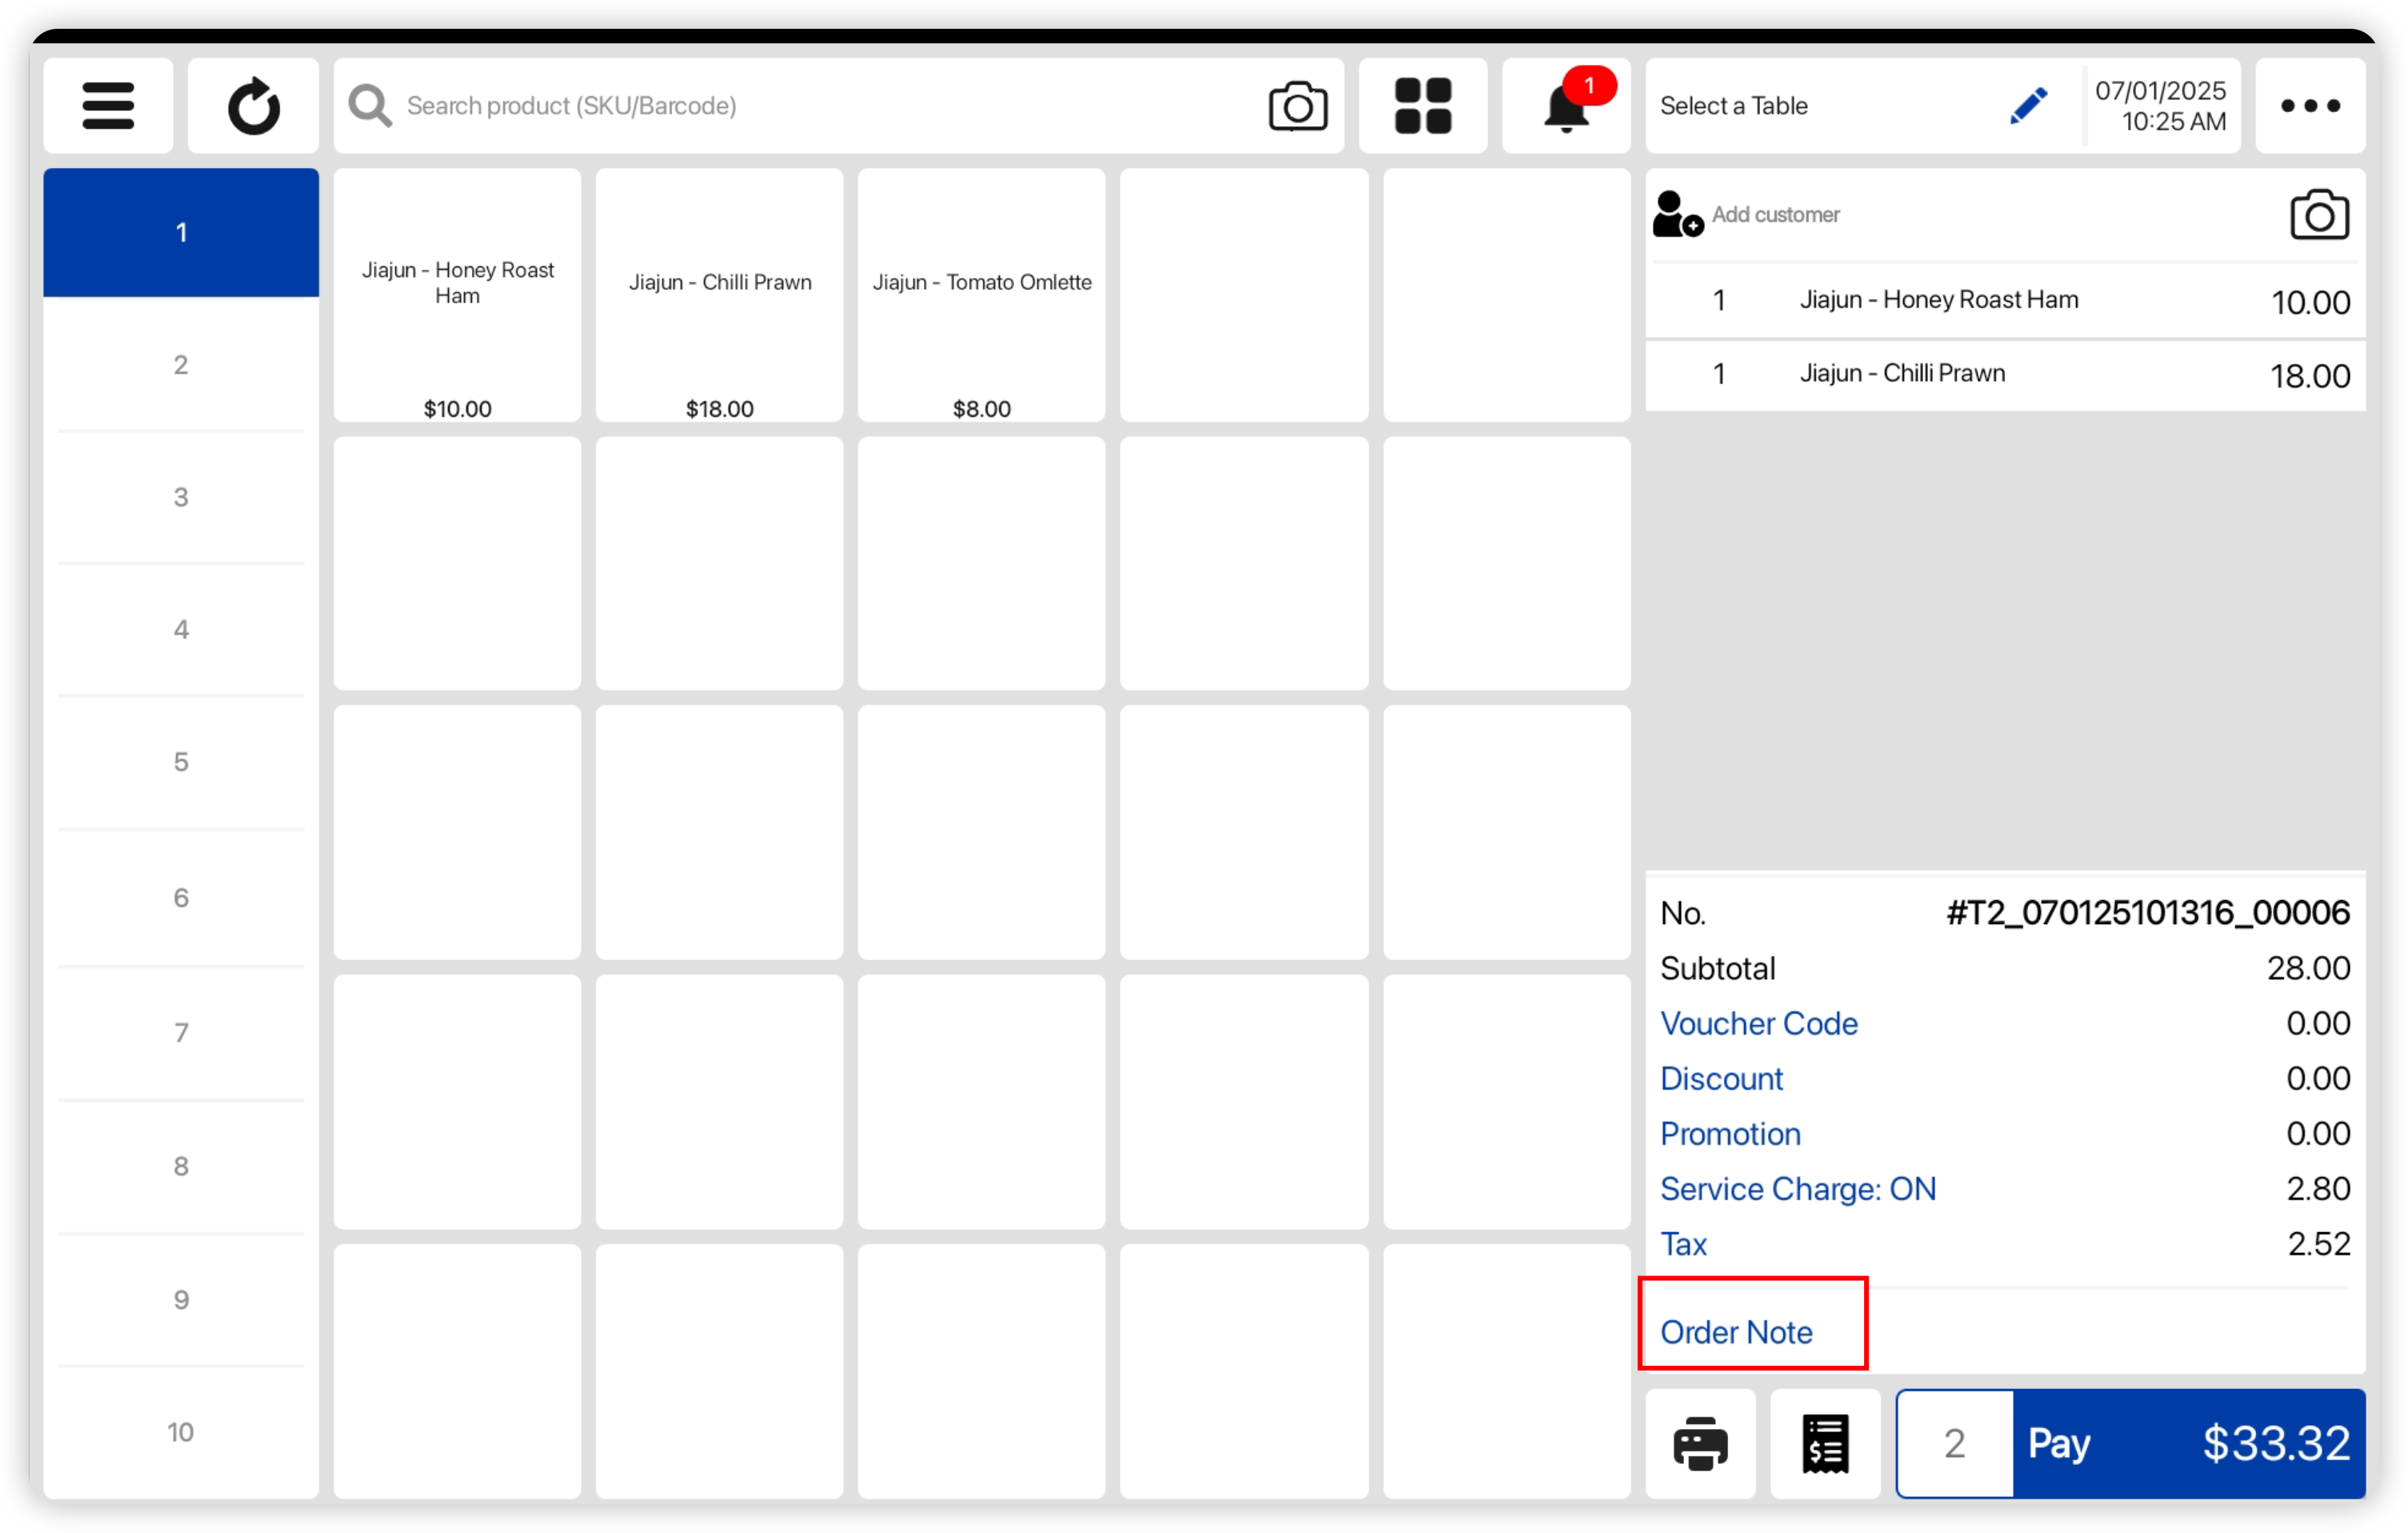2408x1533 pixels.
Task: Edit table with the blue pencil icon
Action: coord(2028,106)
